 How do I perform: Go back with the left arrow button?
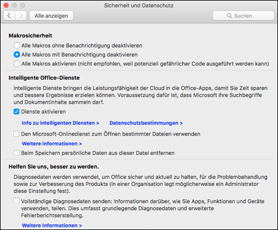tap(9, 16)
